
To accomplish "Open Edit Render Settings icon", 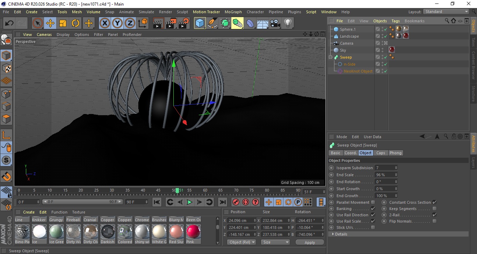I will [183, 23].
